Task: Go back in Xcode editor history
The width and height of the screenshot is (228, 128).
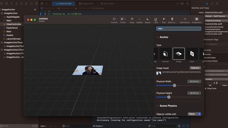Action: (47, 4)
